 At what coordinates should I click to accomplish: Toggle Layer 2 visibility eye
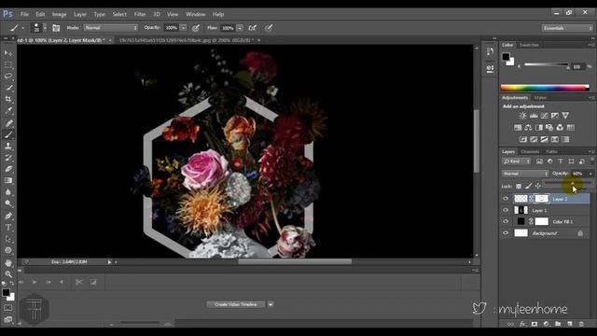point(506,199)
